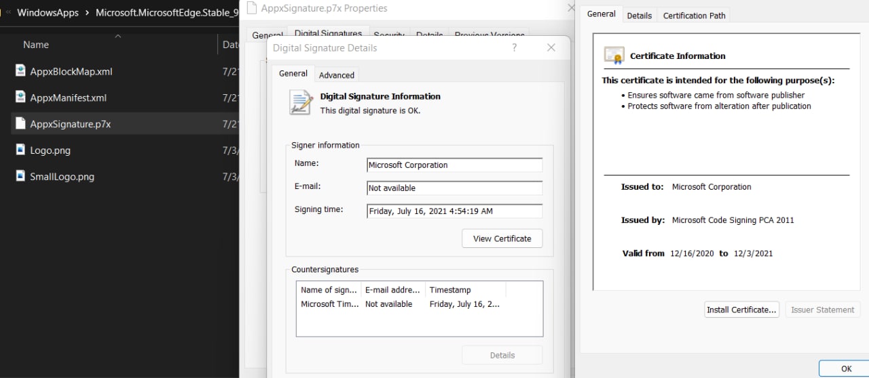Click the WindowsApps breadcrumb folder
869x378 pixels.
48,13
